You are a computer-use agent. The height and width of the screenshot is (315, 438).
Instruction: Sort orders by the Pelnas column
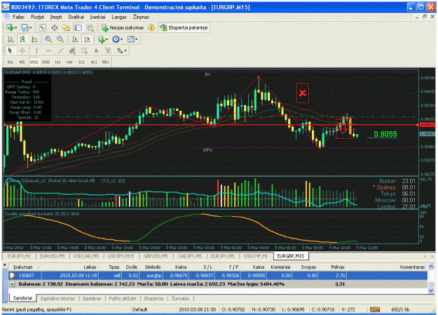338,267
